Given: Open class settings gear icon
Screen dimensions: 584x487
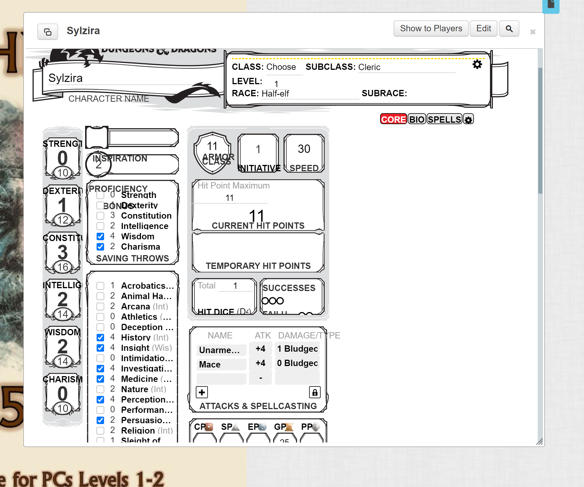Looking at the screenshot, I should point(477,64).
